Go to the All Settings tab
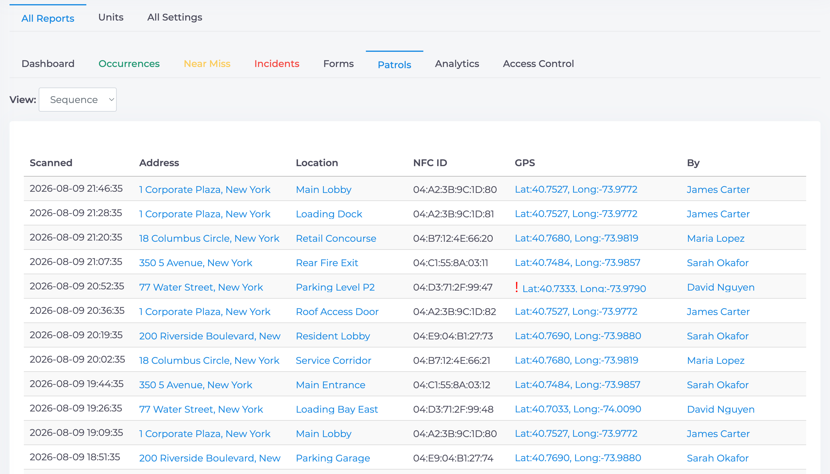 (x=175, y=17)
